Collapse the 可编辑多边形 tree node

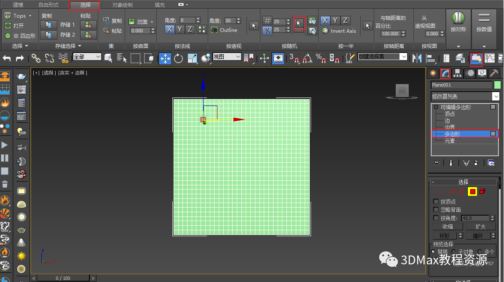coord(436,107)
